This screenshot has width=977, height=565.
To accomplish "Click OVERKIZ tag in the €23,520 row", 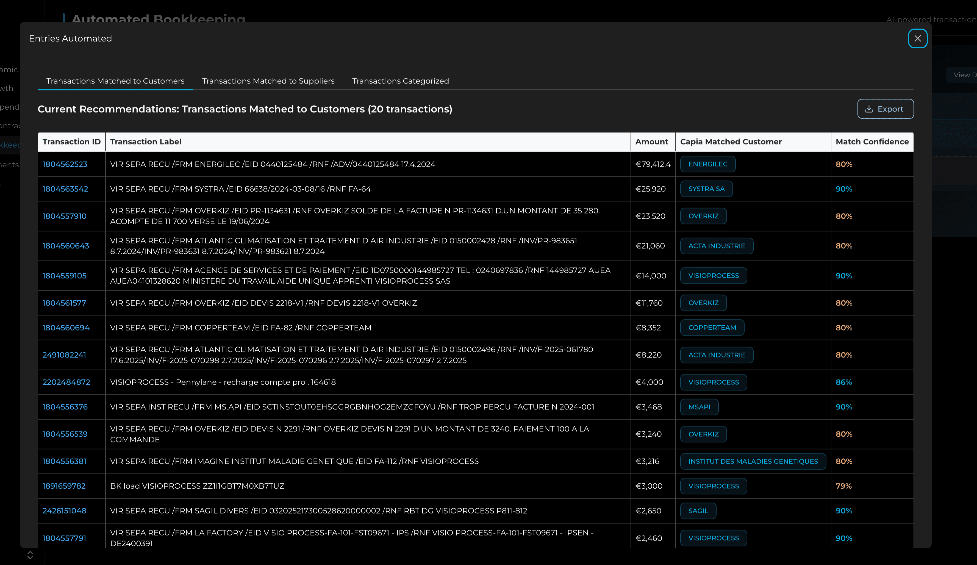I will point(703,216).
